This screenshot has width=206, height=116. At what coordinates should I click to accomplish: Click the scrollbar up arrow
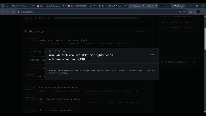pos(205,16)
